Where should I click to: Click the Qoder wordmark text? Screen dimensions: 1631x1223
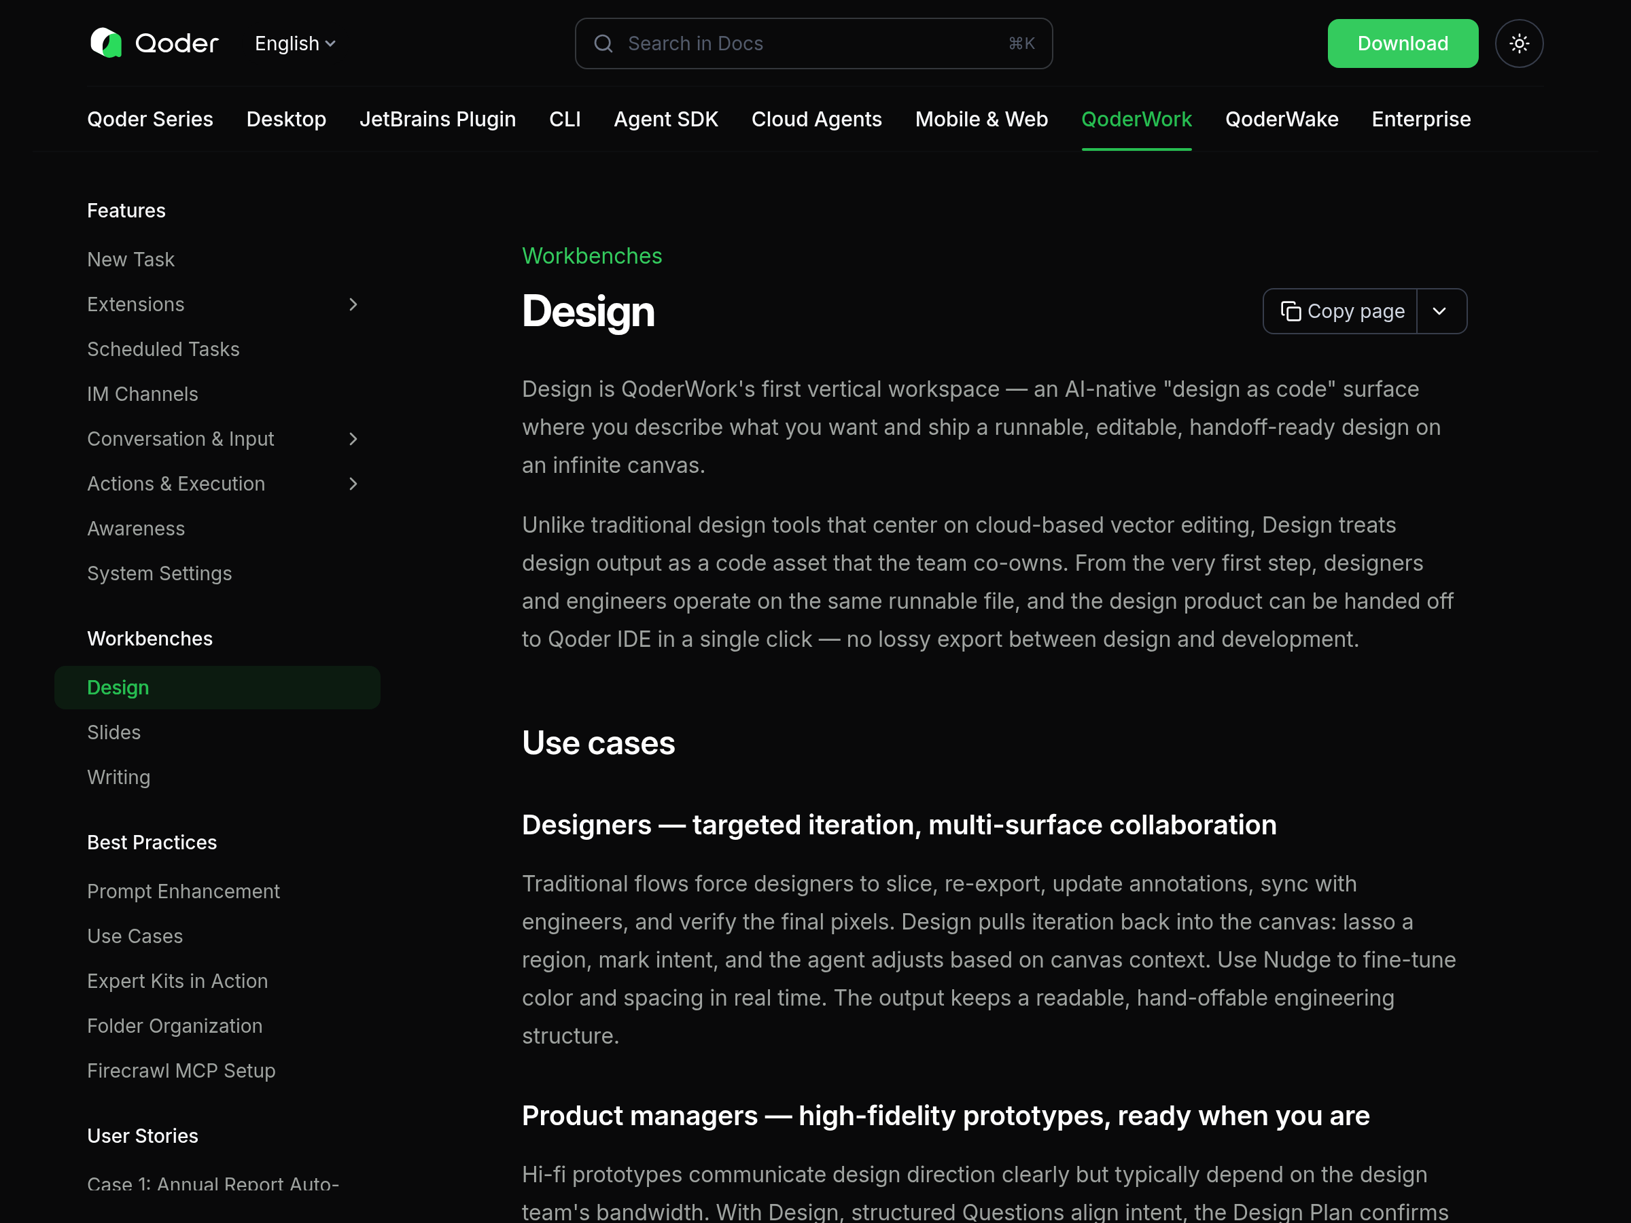[x=177, y=43]
